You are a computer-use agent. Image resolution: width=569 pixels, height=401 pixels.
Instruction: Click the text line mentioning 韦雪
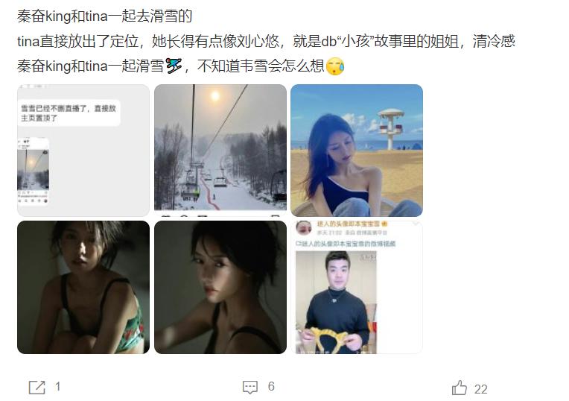coord(180,66)
